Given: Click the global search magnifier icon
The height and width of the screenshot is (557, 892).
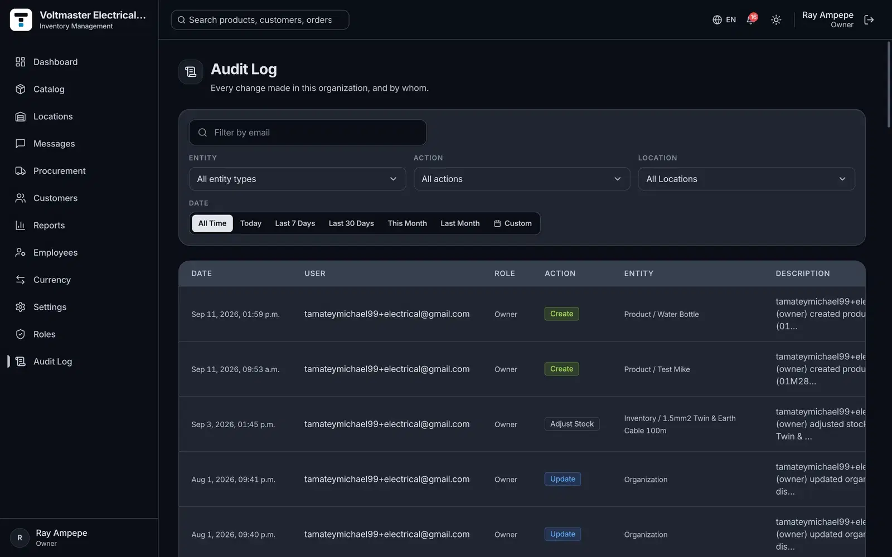Looking at the screenshot, I should tap(181, 19).
